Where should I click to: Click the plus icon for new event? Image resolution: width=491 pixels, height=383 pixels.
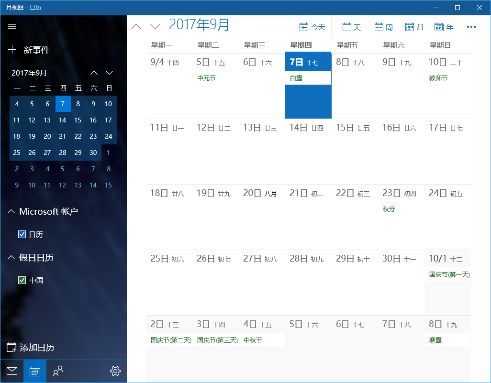(12, 50)
